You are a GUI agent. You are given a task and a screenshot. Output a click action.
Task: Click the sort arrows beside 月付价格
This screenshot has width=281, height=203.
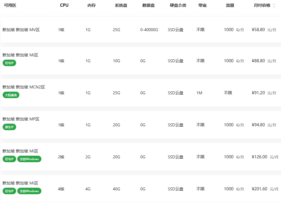pyautogui.click(x=274, y=6)
